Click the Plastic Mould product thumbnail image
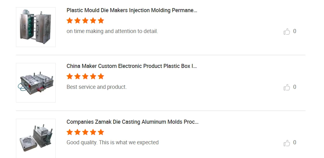324x158 pixels. (36, 27)
